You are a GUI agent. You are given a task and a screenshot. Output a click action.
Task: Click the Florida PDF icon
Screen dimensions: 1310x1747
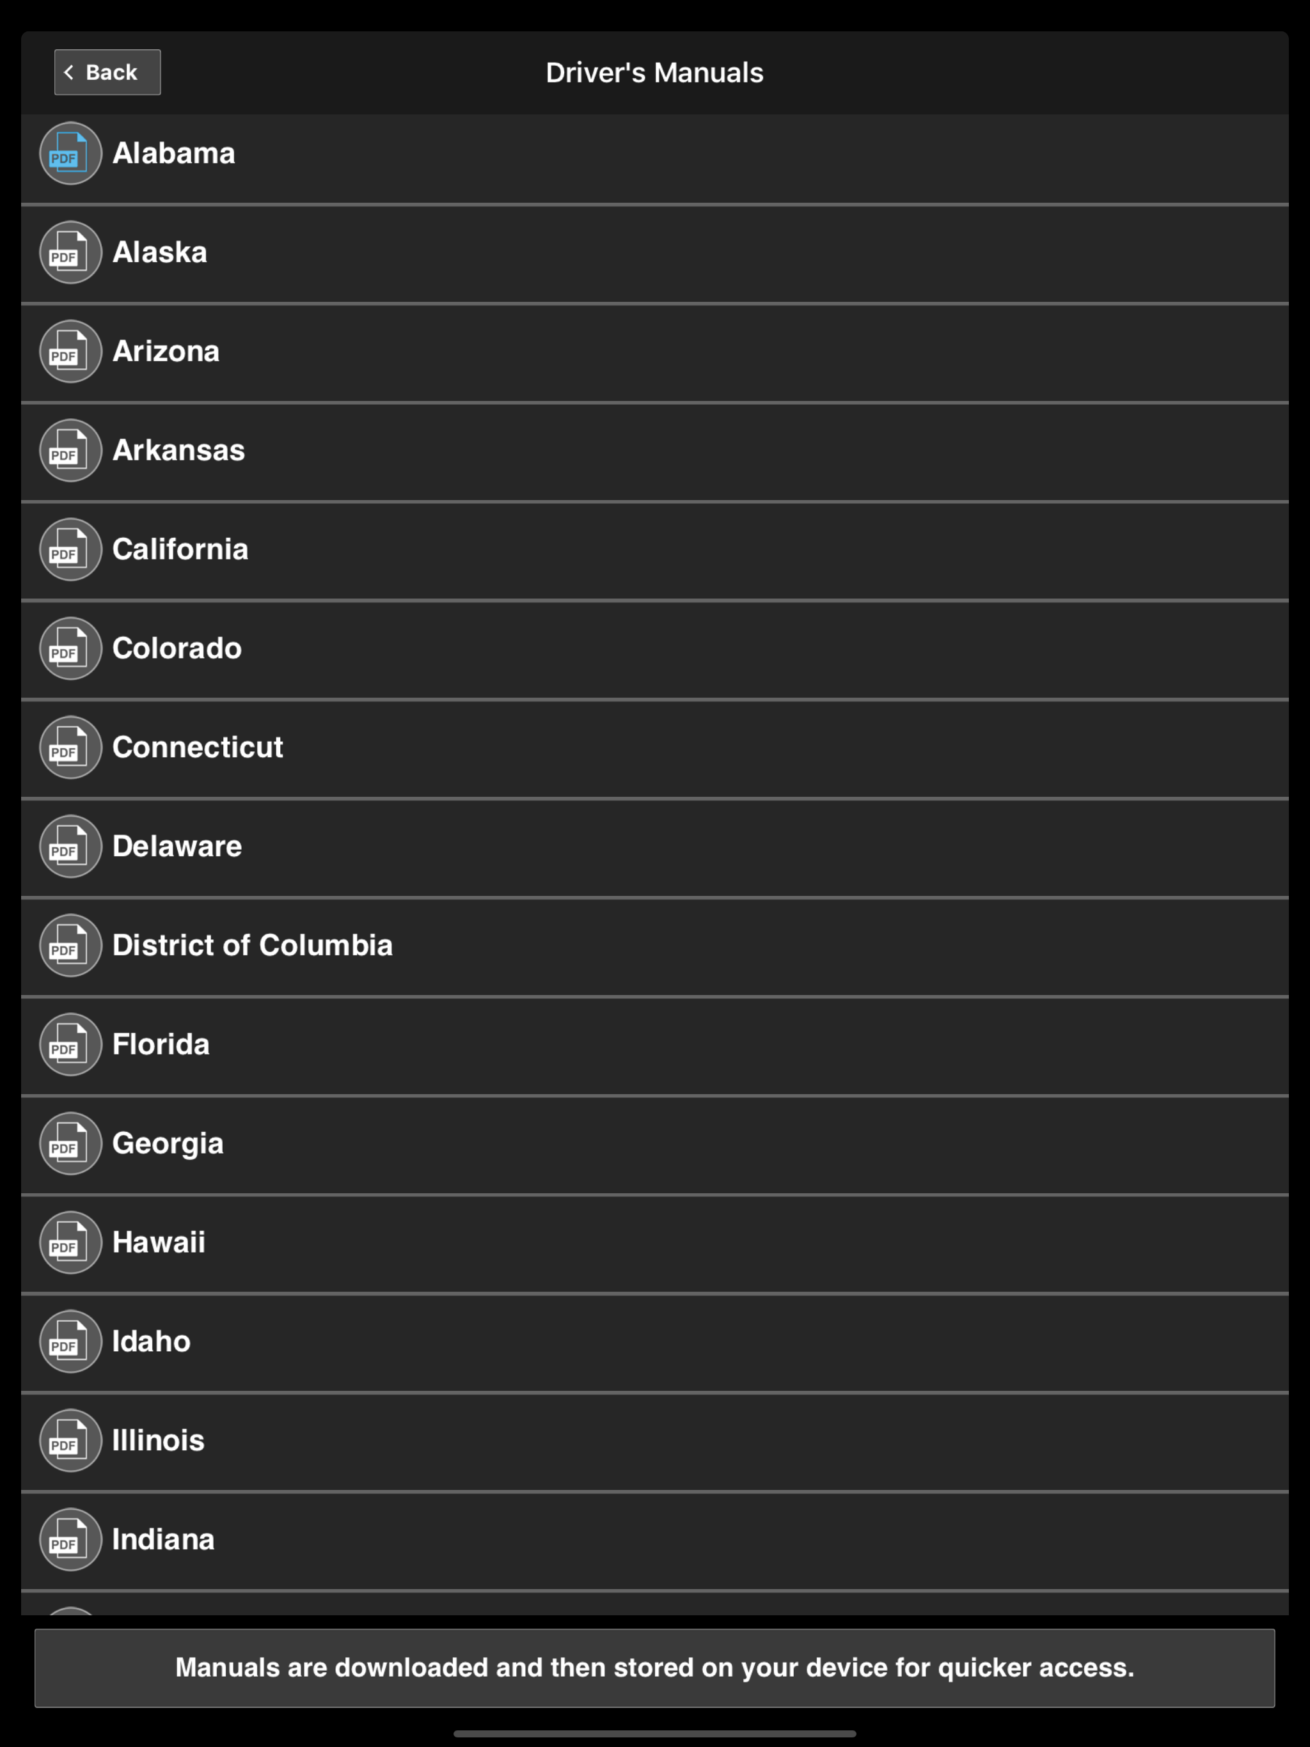(x=70, y=1044)
